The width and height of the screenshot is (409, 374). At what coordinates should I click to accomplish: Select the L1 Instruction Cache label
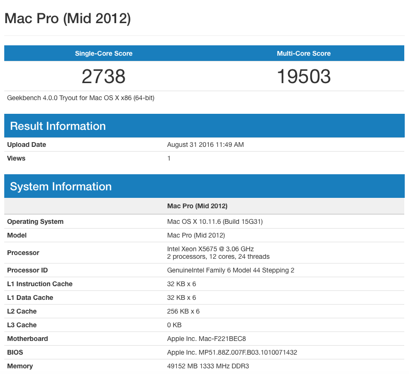[40, 284]
